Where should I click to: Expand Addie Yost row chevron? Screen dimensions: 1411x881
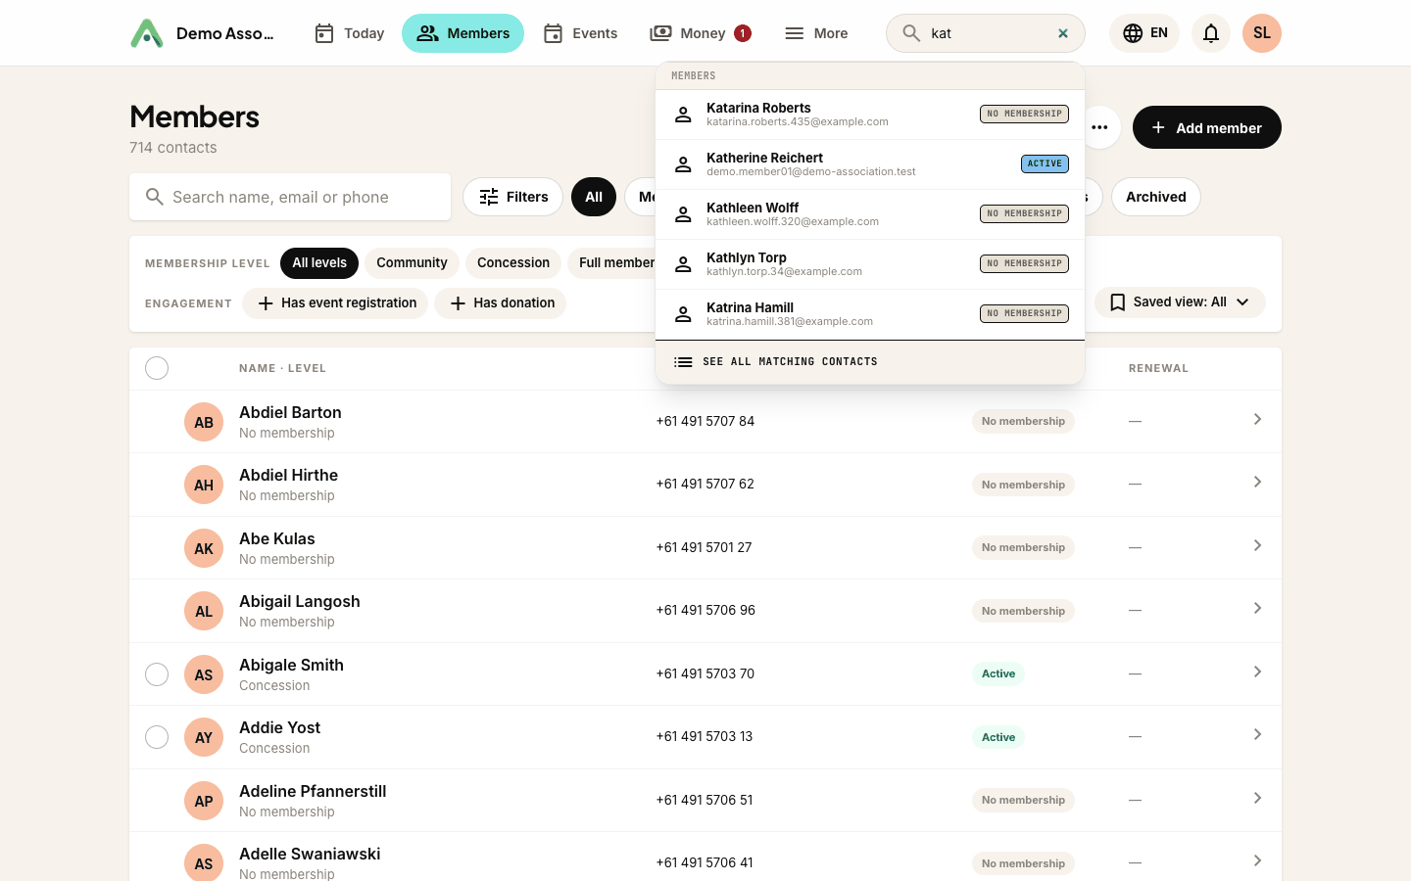click(1257, 735)
